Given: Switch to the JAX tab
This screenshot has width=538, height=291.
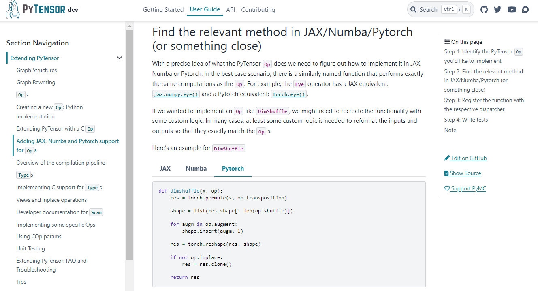Looking at the screenshot, I should click(x=165, y=168).
